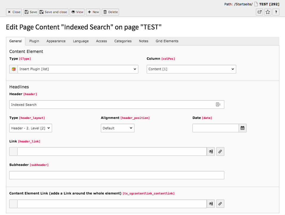Open the Alignment dropdown
Screen dimensions: 285x215
118,128
